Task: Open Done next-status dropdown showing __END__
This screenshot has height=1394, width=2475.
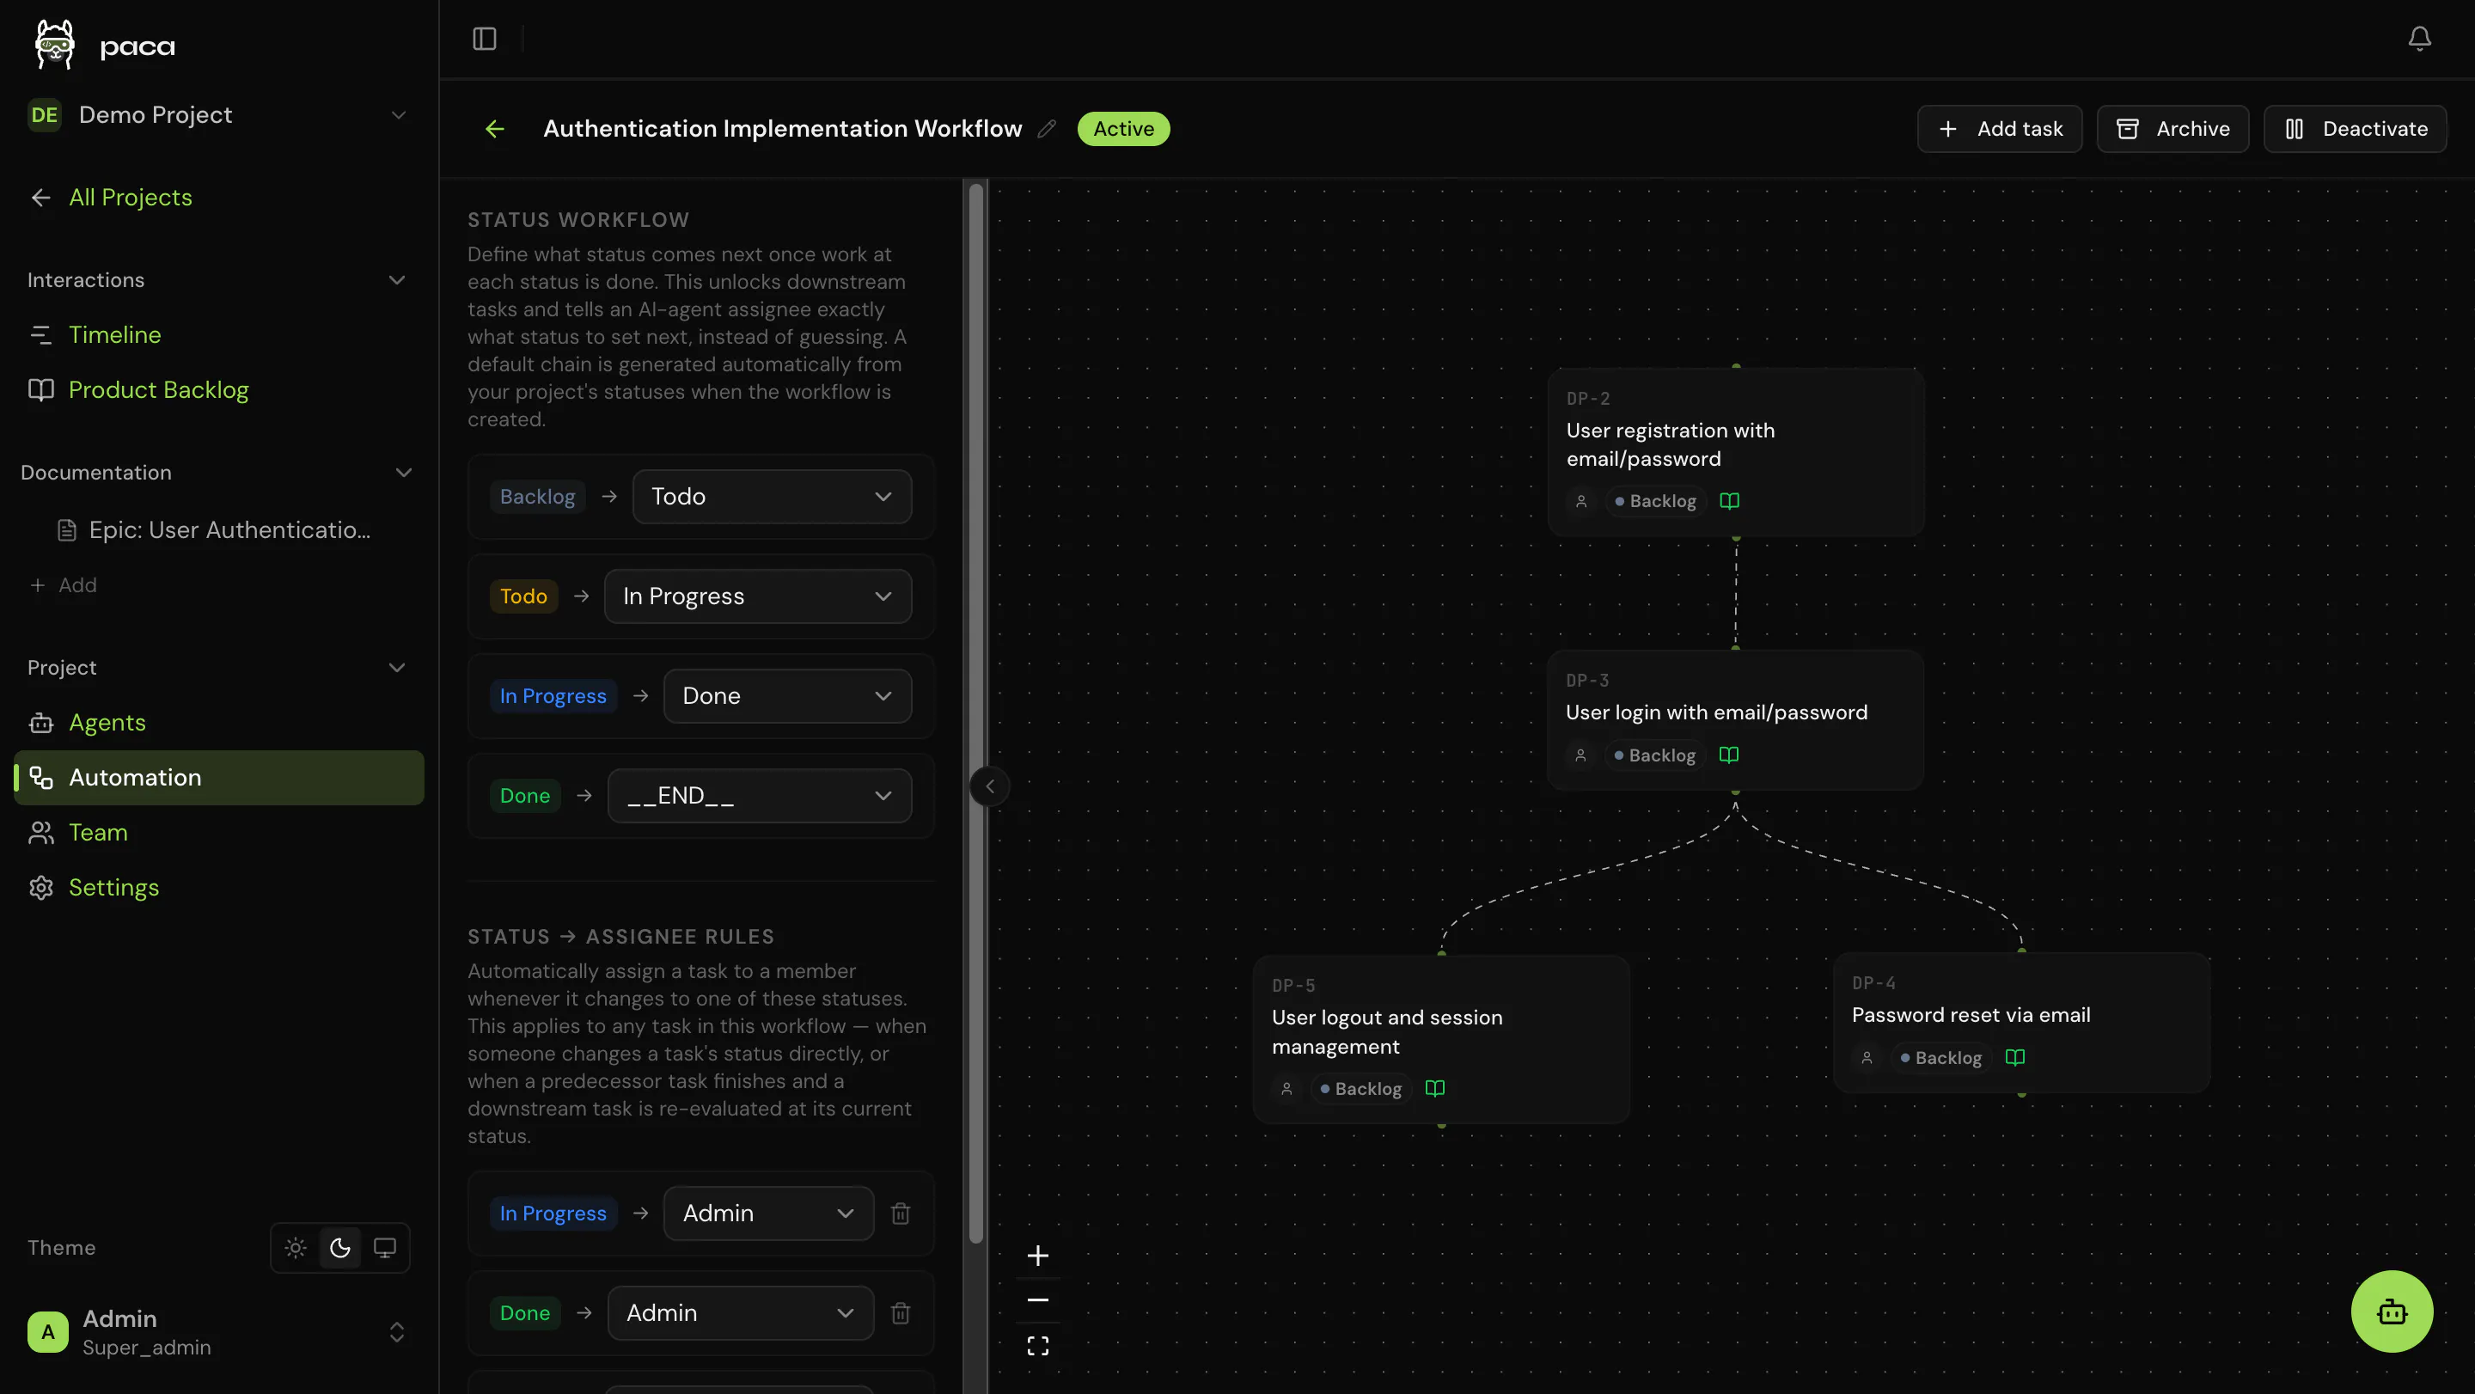Action: click(759, 797)
